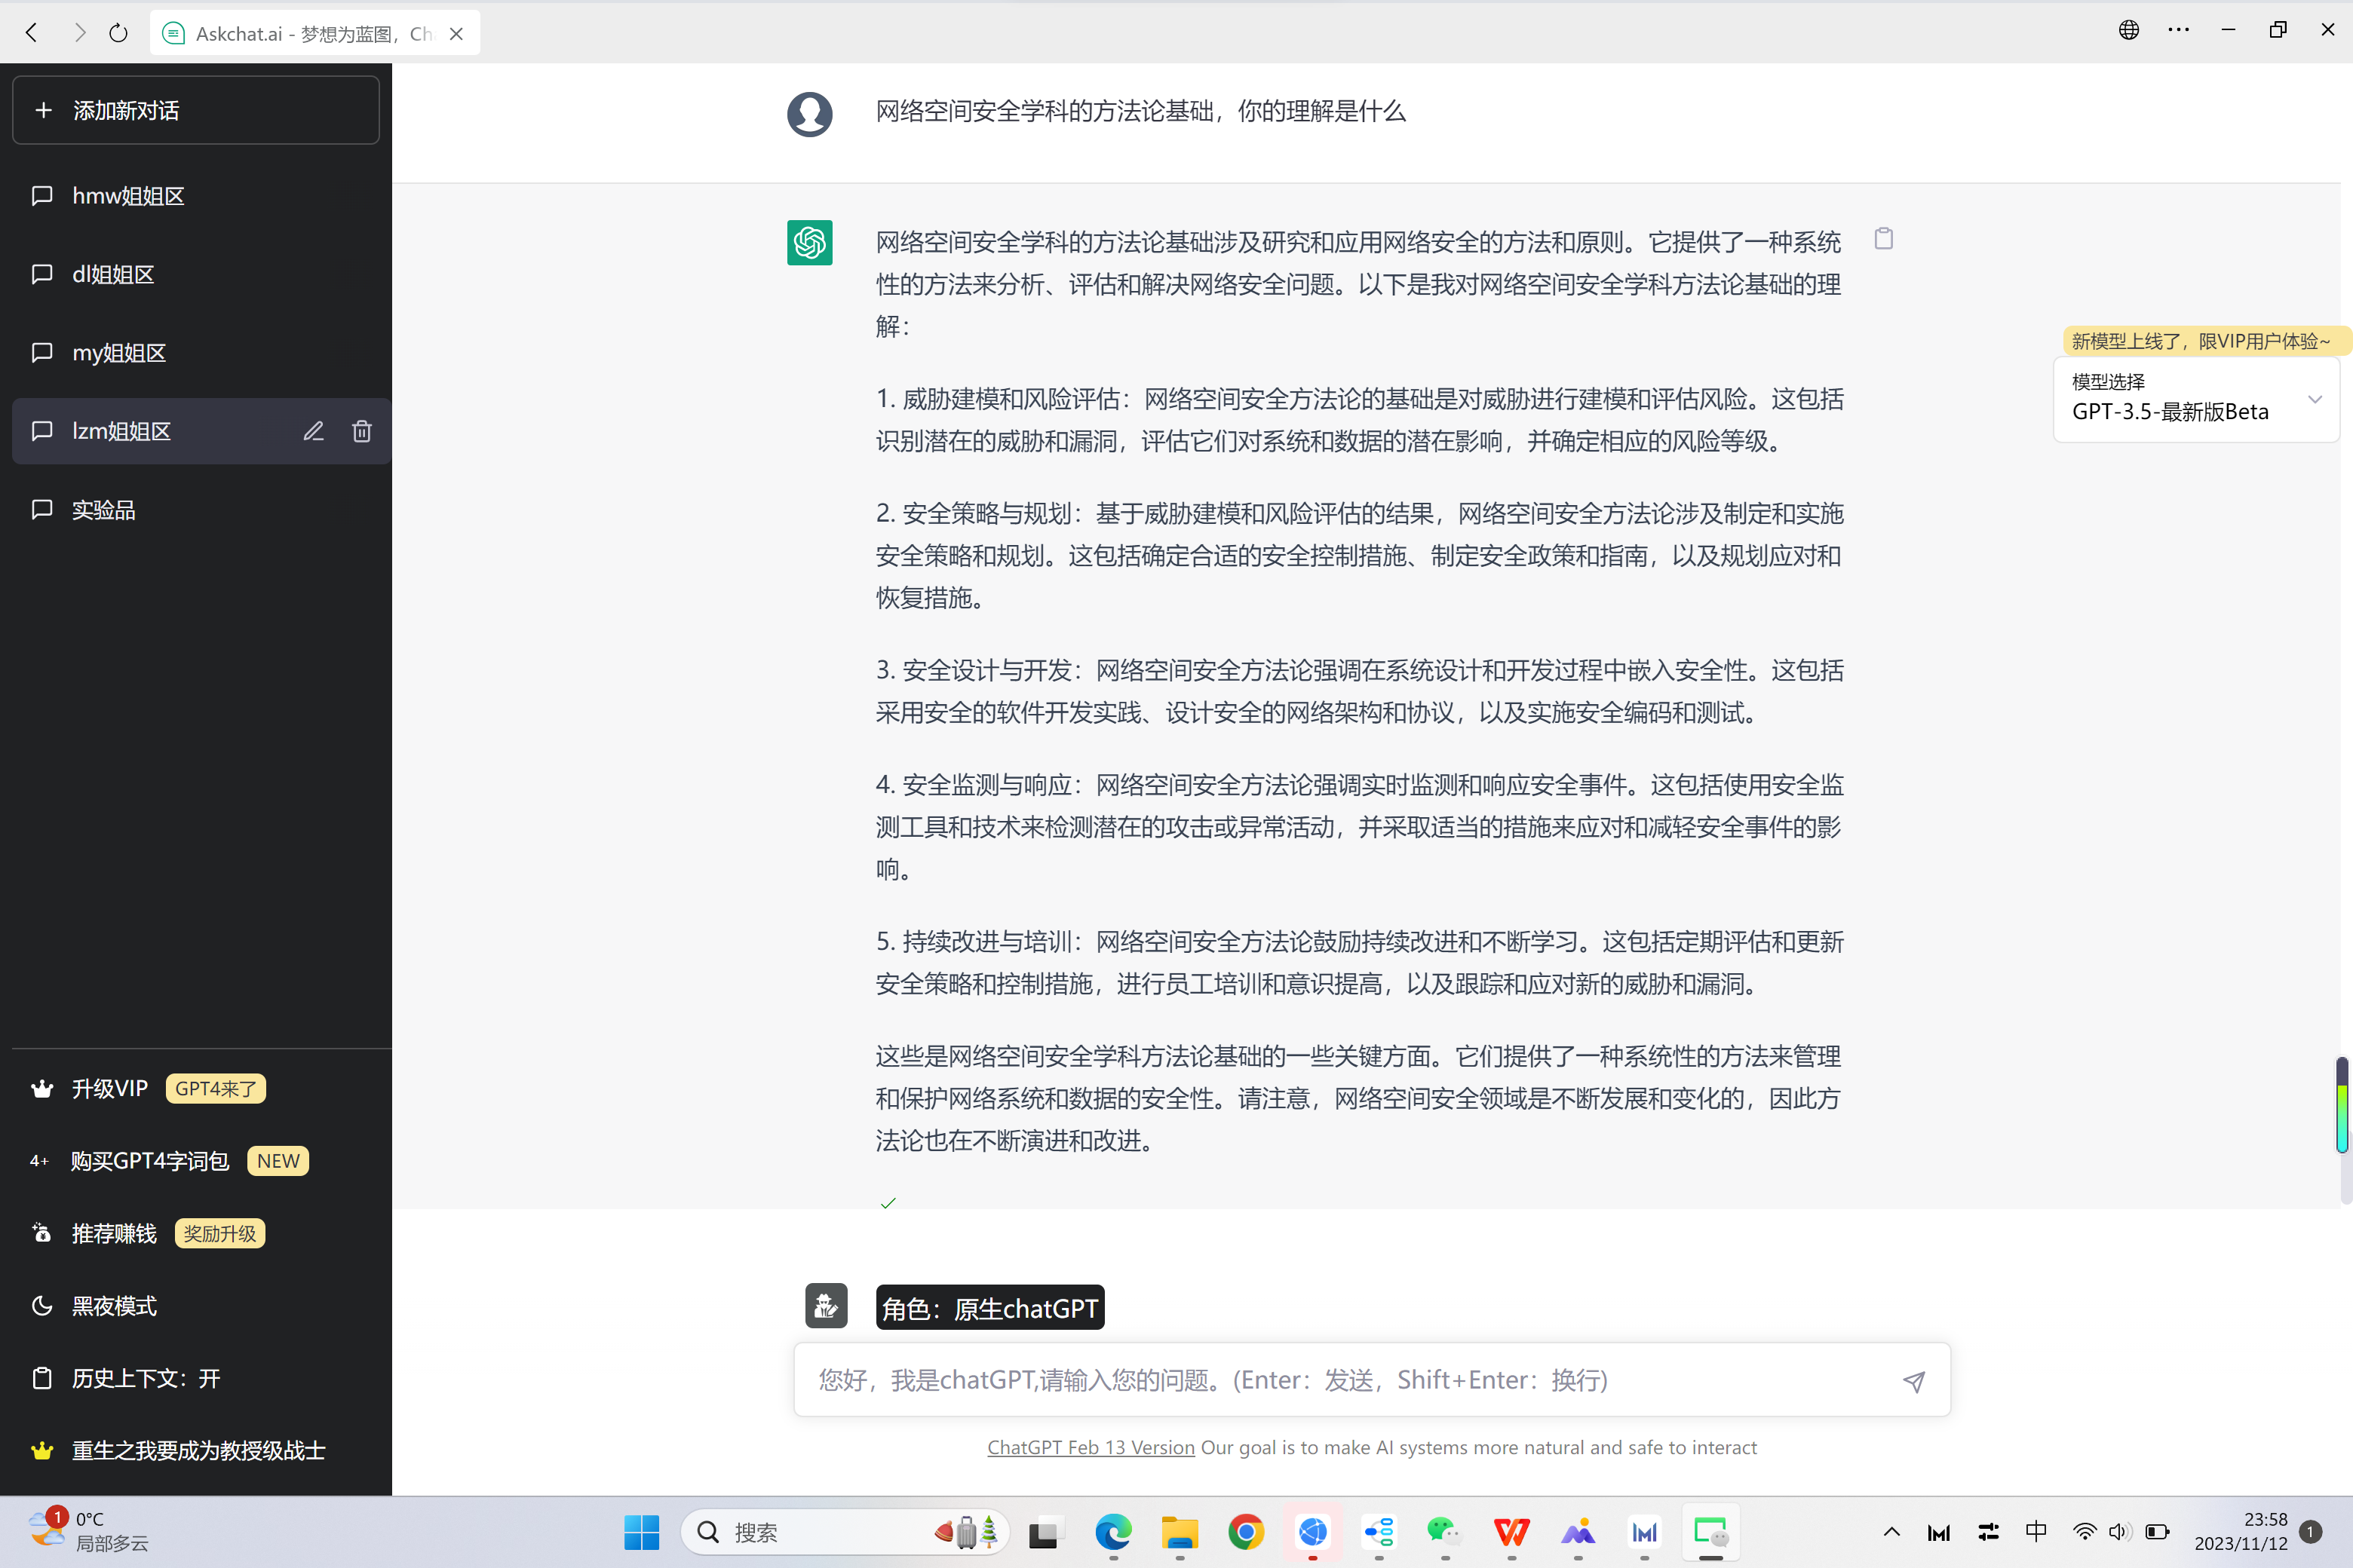Viewport: 2353px width, 1568px height.
Task: Expand the system tray hidden icons chevron
Action: click(x=1891, y=1531)
